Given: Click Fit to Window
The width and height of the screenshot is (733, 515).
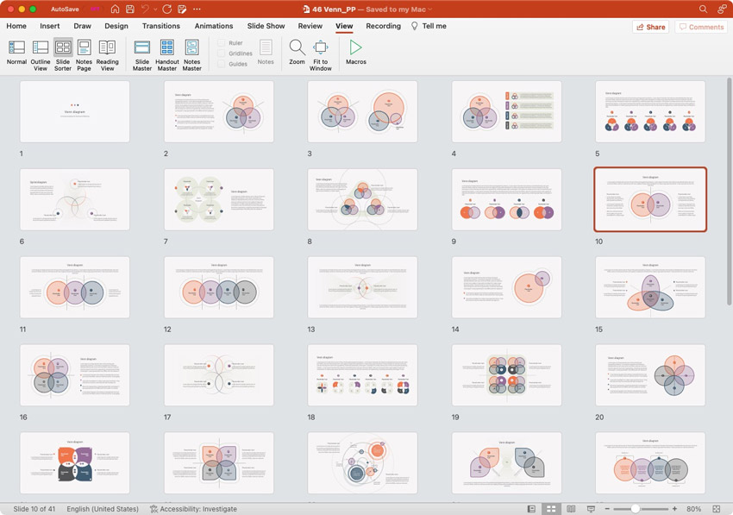Looking at the screenshot, I should [320, 54].
